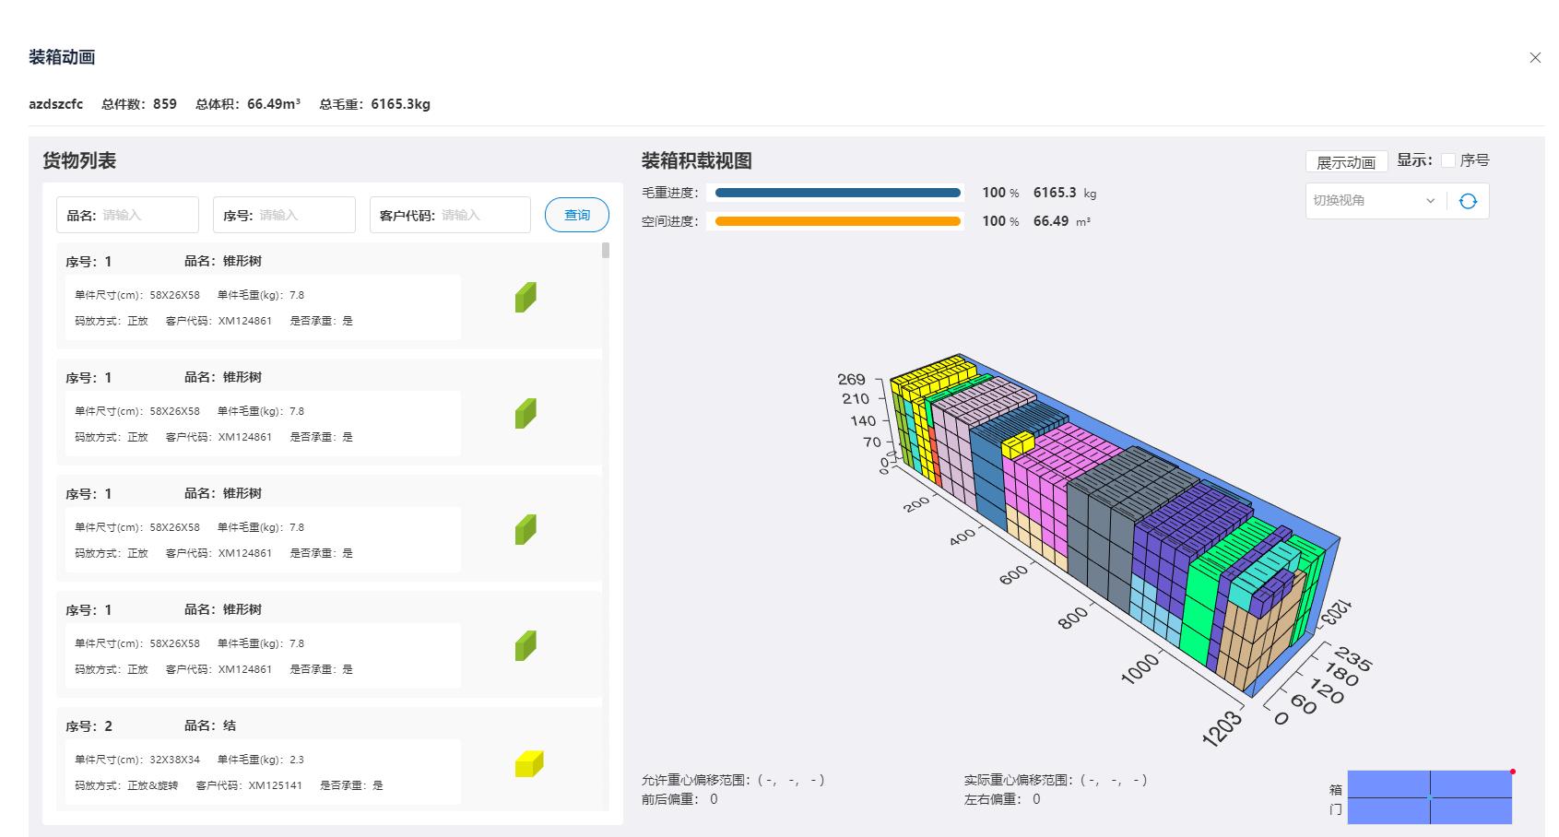This screenshot has height=837, width=1559.
Task: Enable the 序号 display checkbox
Action: coord(1448,159)
